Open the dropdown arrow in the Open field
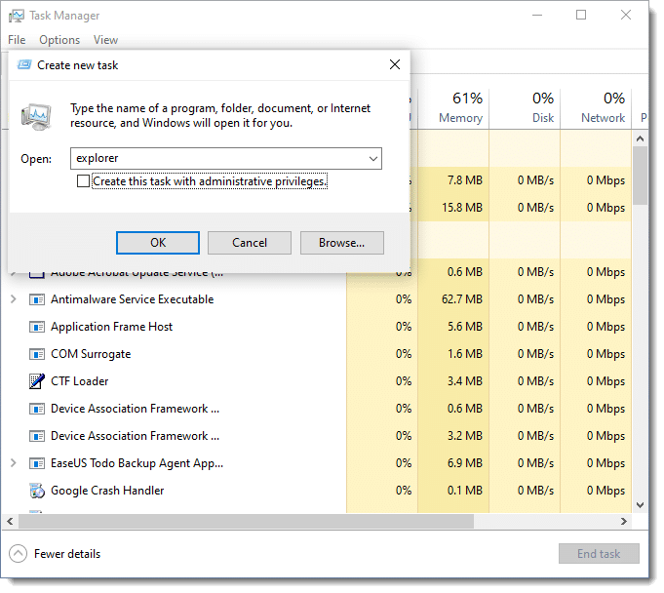 [373, 159]
